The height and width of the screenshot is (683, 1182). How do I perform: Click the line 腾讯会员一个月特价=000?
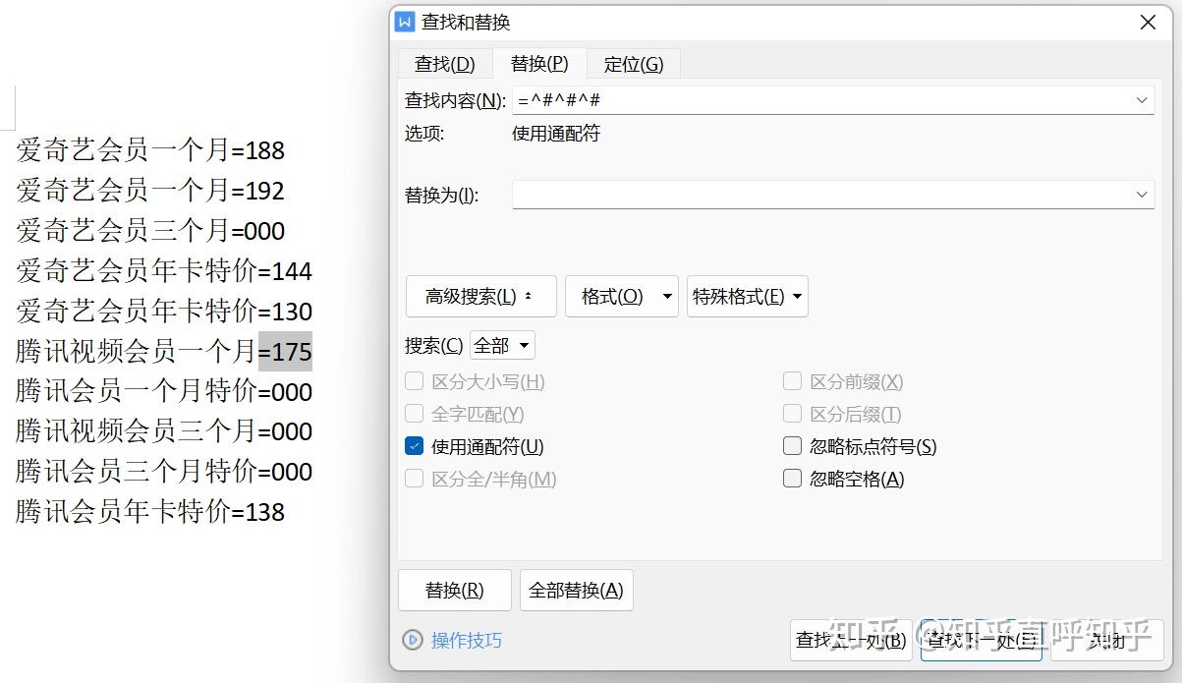tap(164, 392)
